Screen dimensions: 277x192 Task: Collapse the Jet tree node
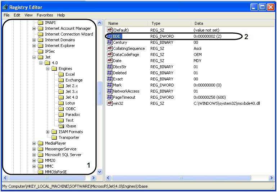[x=34, y=57]
